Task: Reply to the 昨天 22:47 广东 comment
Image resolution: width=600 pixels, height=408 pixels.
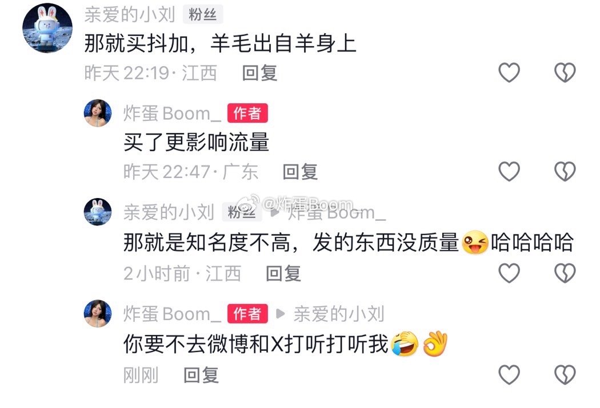Action: tap(300, 172)
